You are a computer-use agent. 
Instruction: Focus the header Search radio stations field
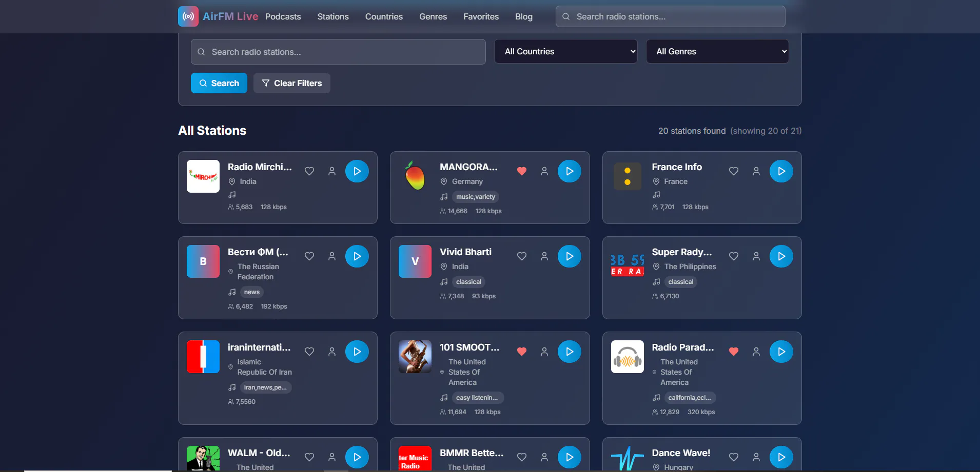(x=671, y=16)
